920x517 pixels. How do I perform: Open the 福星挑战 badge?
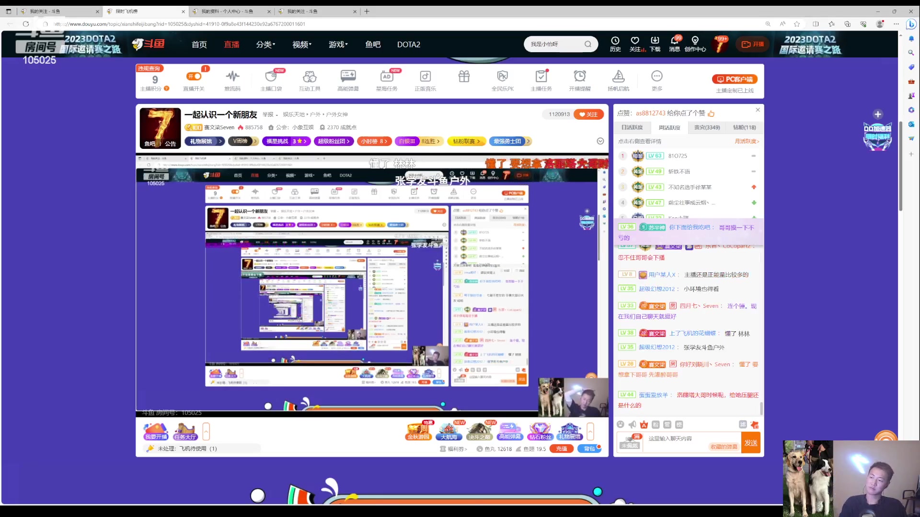[x=286, y=141]
